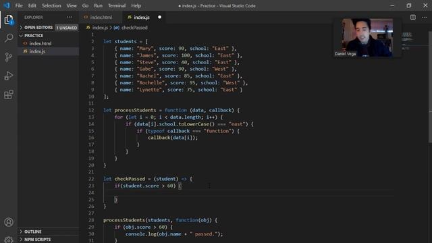Click the 1 UNSAVED badge
This screenshot has width=432, height=243.
click(67, 28)
